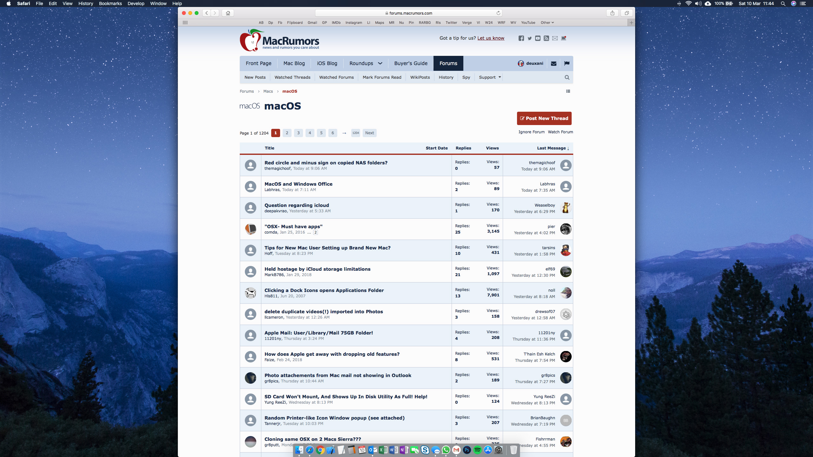This screenshot has width=813, height=457.
Task: Open Watched Threads link
Action: pos(292,77)
